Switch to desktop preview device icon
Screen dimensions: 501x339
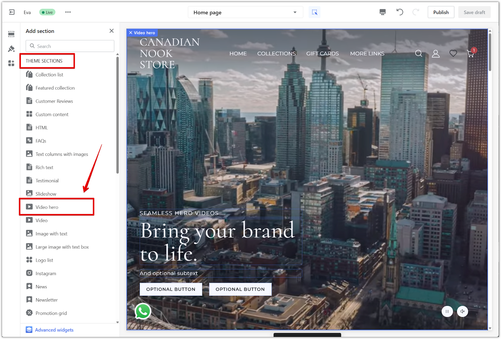(x=383, y=12)
